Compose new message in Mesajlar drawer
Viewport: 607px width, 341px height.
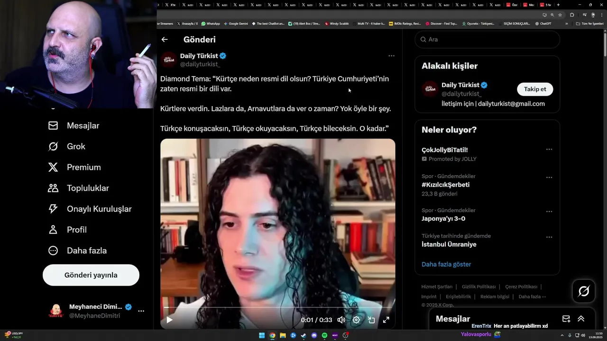click(566, 319)
